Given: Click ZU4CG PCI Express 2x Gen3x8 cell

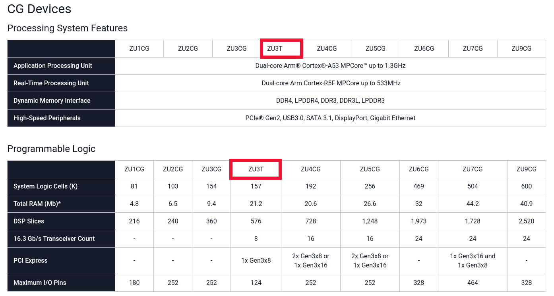Looking at the screenshot, I should 311,261.
